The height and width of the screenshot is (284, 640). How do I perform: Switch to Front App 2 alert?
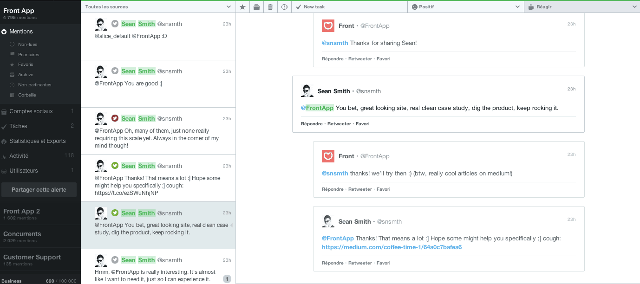coord(40,214)
